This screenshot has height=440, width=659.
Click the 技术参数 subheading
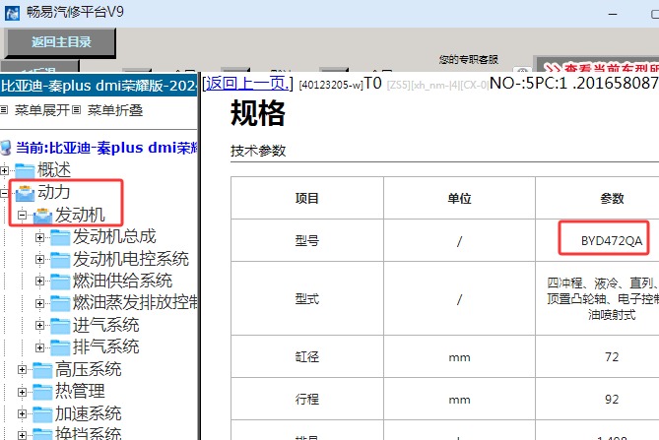[x=258, y=151]
